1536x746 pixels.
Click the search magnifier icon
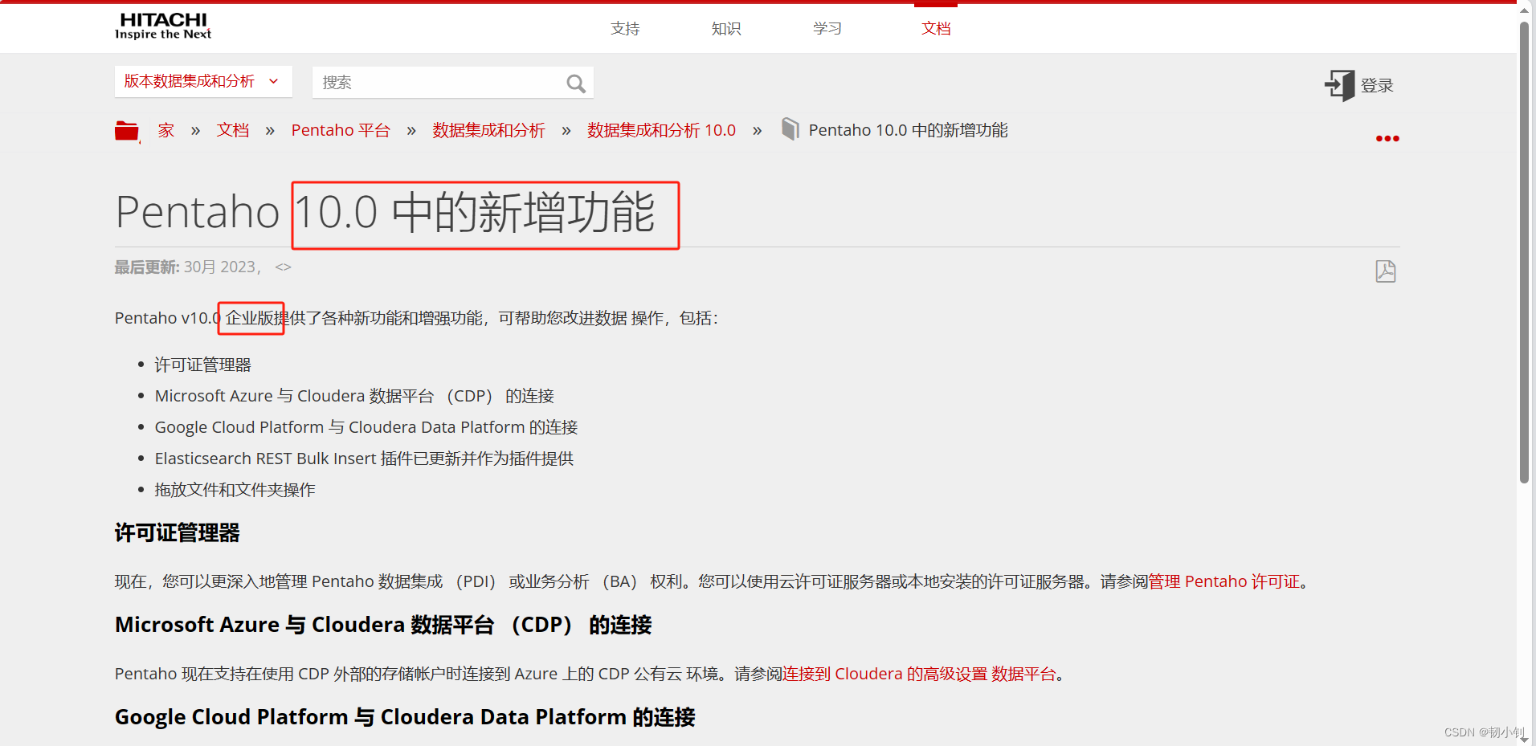[575, 84]
